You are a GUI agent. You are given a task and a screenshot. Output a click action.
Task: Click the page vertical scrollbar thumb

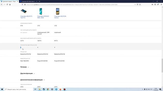(162, 65)
